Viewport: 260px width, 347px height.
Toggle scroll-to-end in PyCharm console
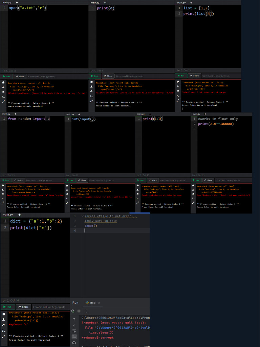pyautogui.click(x=74, y=337)
